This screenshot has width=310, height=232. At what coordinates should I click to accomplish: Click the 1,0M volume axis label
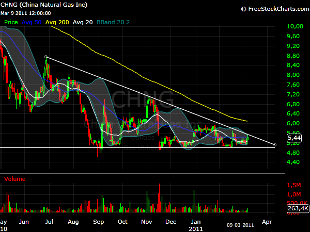(x=294, y=194)
